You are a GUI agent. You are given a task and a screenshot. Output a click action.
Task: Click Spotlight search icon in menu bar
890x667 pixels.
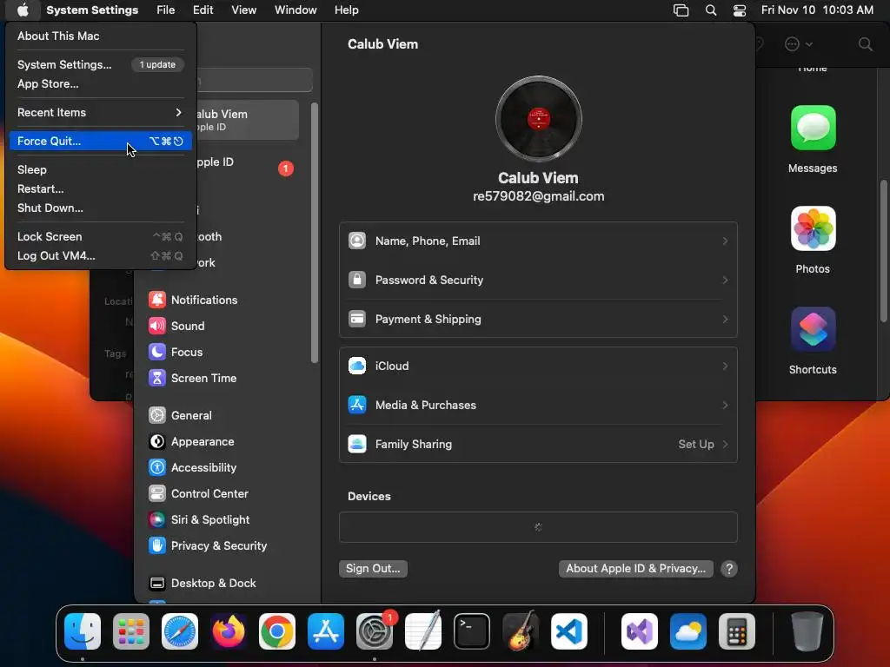(711, 10)
